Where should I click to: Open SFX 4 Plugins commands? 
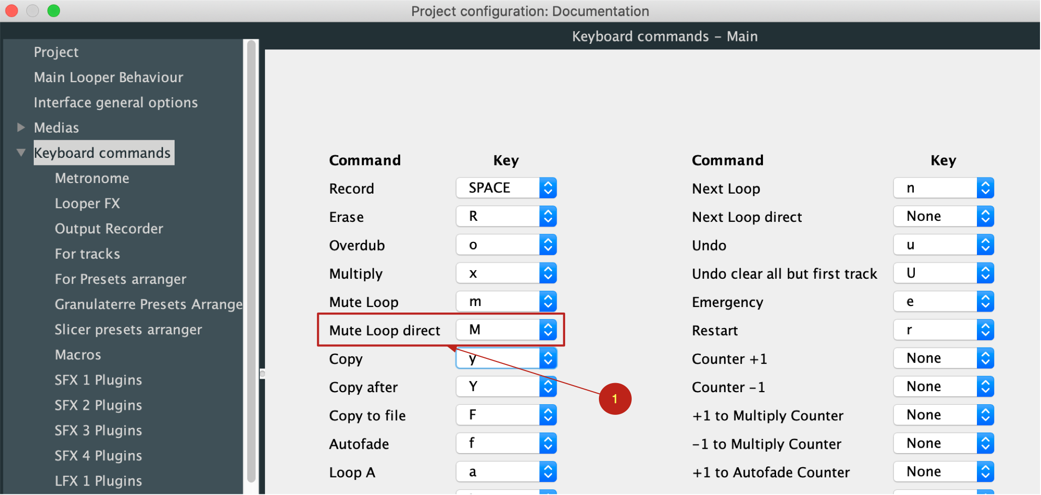(x=98, y=455)
